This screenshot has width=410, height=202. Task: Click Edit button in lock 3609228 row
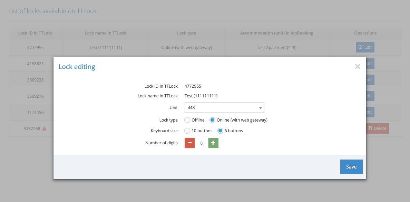point(369,80)
